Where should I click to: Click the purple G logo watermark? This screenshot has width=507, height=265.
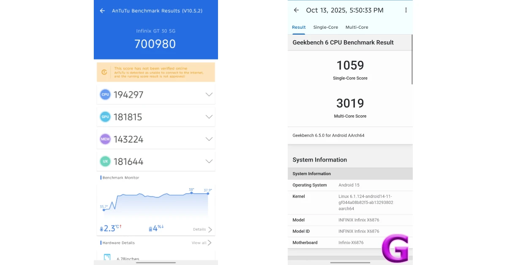click(x=395, y=248)
